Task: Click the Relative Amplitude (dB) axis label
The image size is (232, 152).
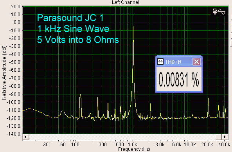Action: pyautogui.click(x=4, y=72)
